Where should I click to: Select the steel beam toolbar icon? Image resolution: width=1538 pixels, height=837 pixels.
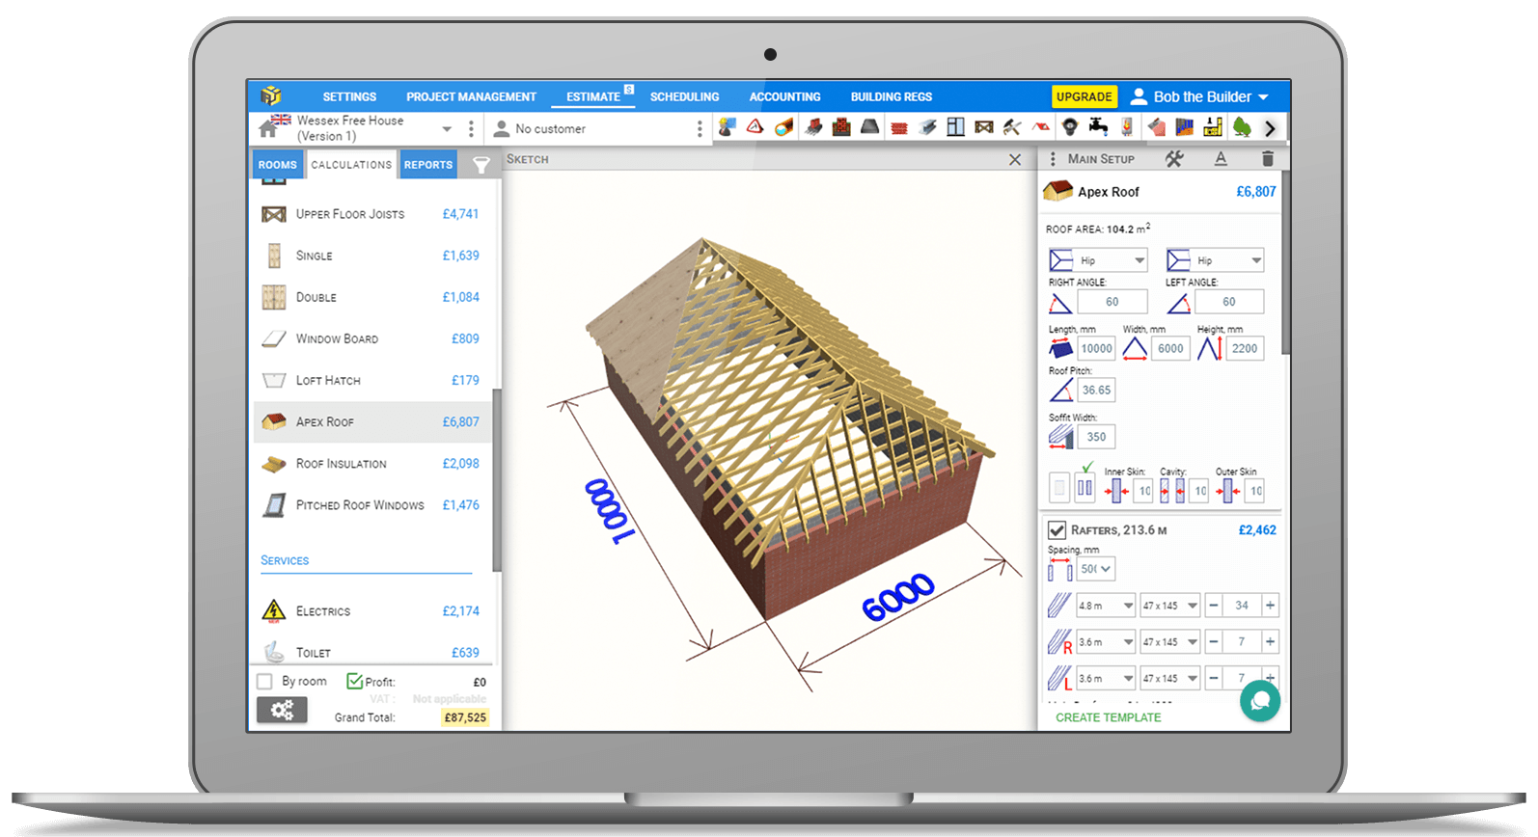coord(927,127)
